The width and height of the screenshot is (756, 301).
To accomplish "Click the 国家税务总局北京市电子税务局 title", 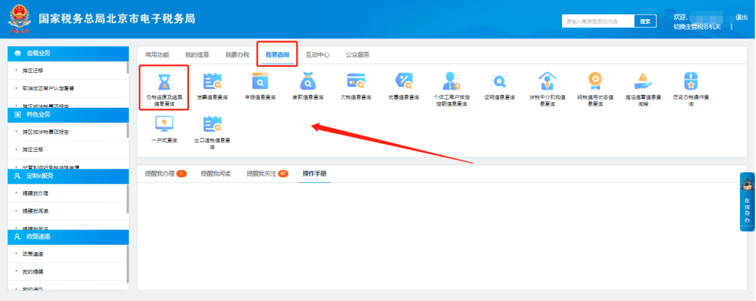I will [x=117, y=19].
